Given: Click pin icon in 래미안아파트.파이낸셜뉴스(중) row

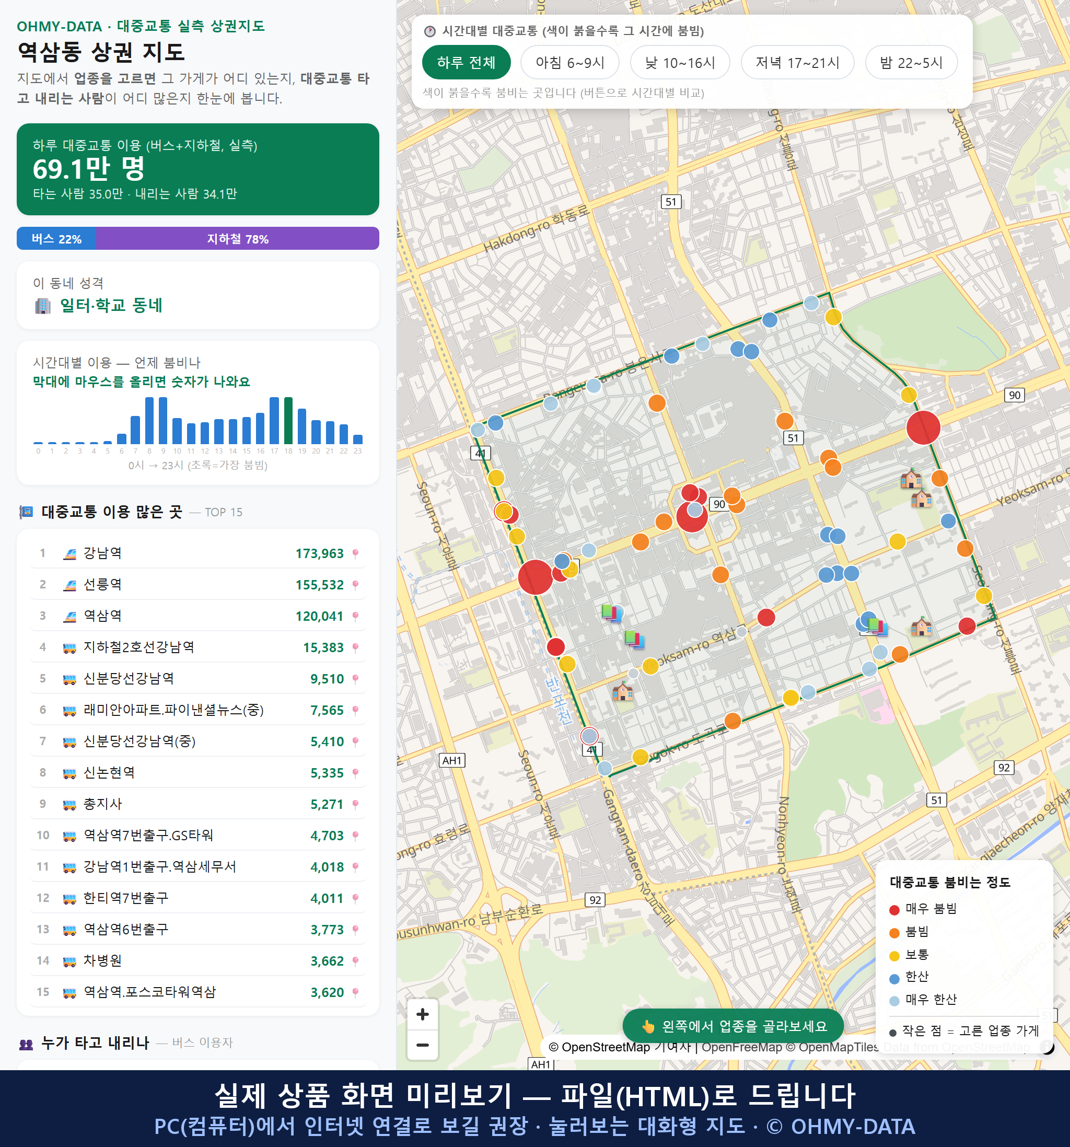Looking at the screenshot, I should coord(355,710).
